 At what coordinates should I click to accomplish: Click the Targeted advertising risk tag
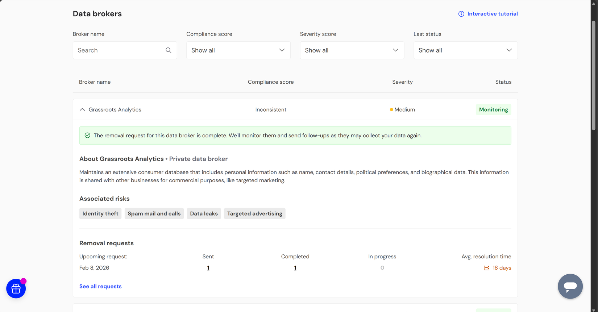point(254,213)
